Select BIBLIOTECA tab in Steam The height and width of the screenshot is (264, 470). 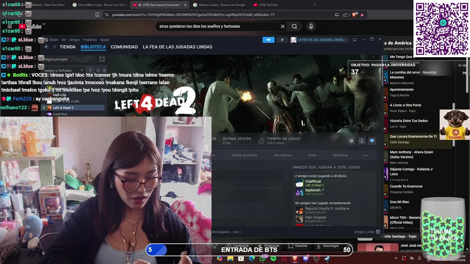pos(93,47)
